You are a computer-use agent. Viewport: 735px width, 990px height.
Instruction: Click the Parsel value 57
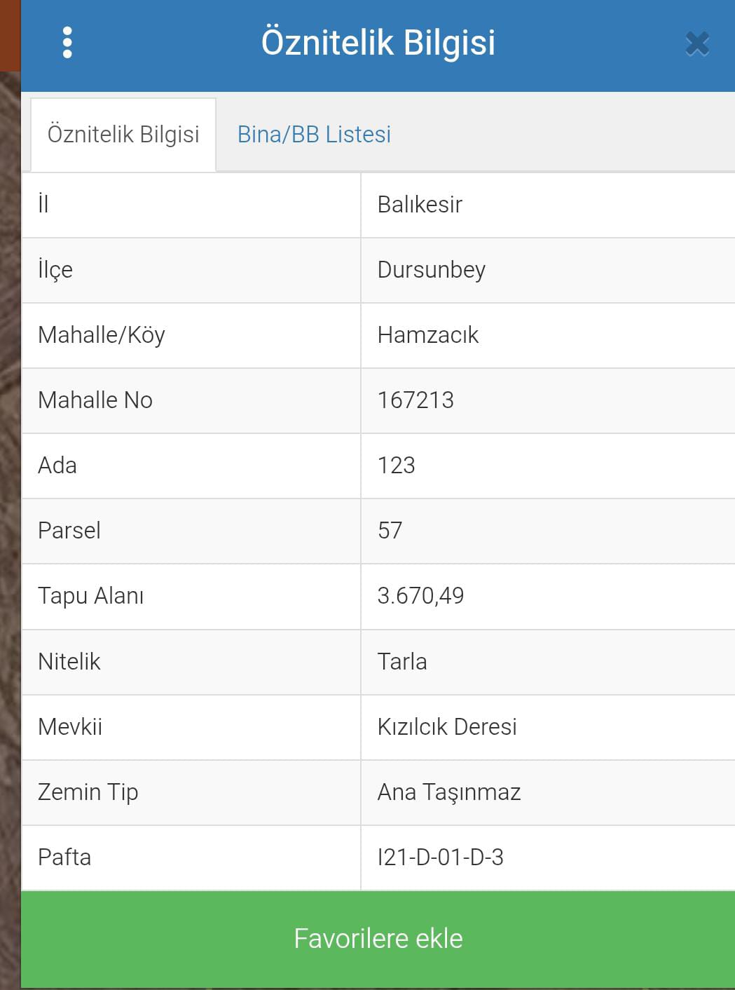pos(390,531)
